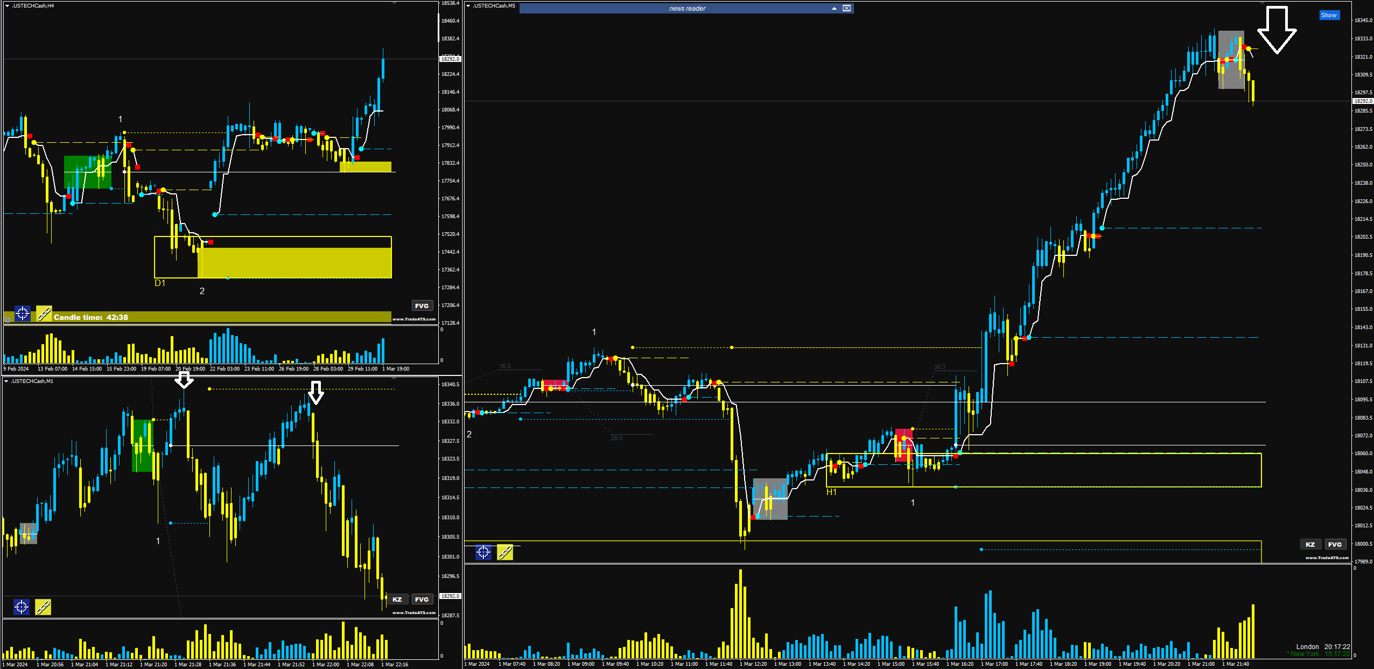This screenshot has height=669, width=1374.
Task: Toggle KZ kill zones in M5 chart
Action: tap(1310, 544)
